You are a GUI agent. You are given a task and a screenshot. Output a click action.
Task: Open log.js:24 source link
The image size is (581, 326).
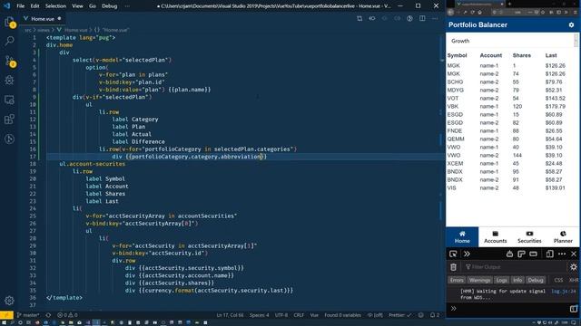pyautogui.click(x=564, y=292)
